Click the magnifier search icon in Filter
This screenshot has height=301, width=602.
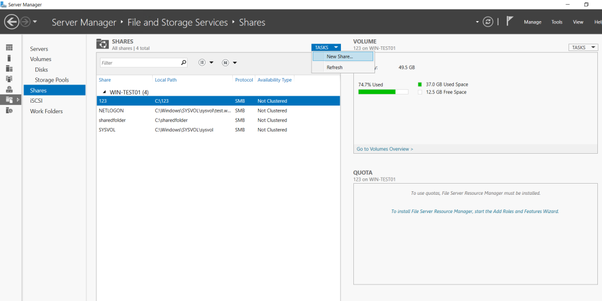(x=183, y=62)
